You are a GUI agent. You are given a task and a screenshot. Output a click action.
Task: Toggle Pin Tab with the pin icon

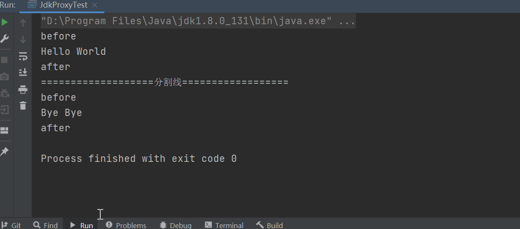tap(4, 151)
